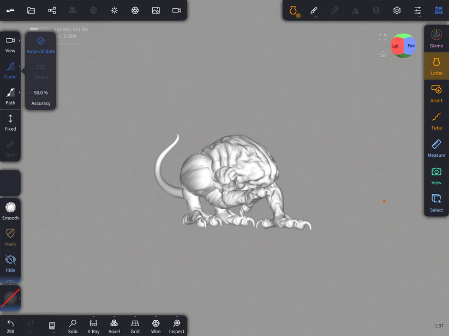
Task: Choose the Select tool in right sidebar
Action: tap(436, 203)
